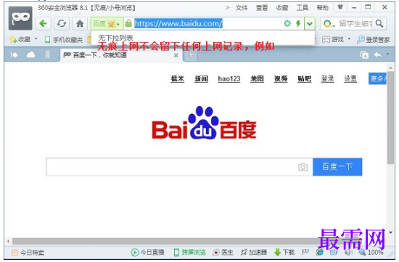Click the magnifier search icon
The height and width of the screenshot is (262, 399).
tap(379, 24)
